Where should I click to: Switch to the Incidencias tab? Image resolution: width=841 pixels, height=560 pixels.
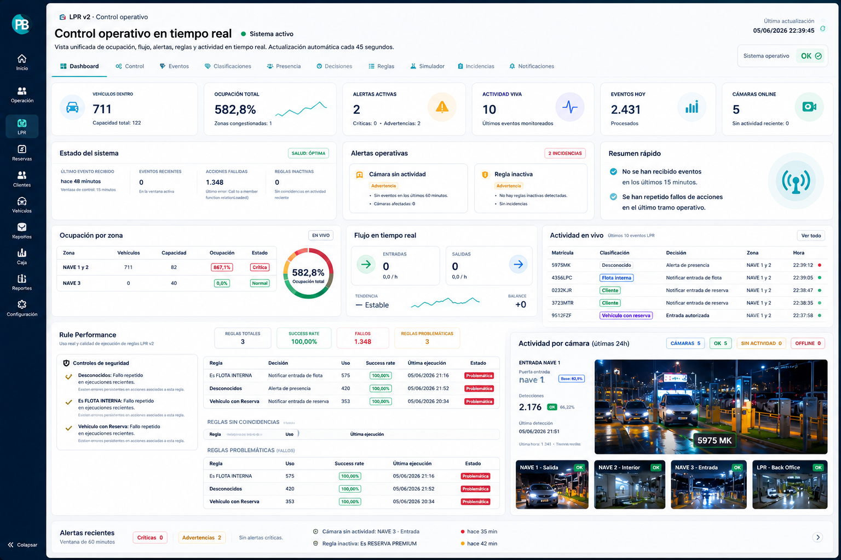[x=476, y=66]
